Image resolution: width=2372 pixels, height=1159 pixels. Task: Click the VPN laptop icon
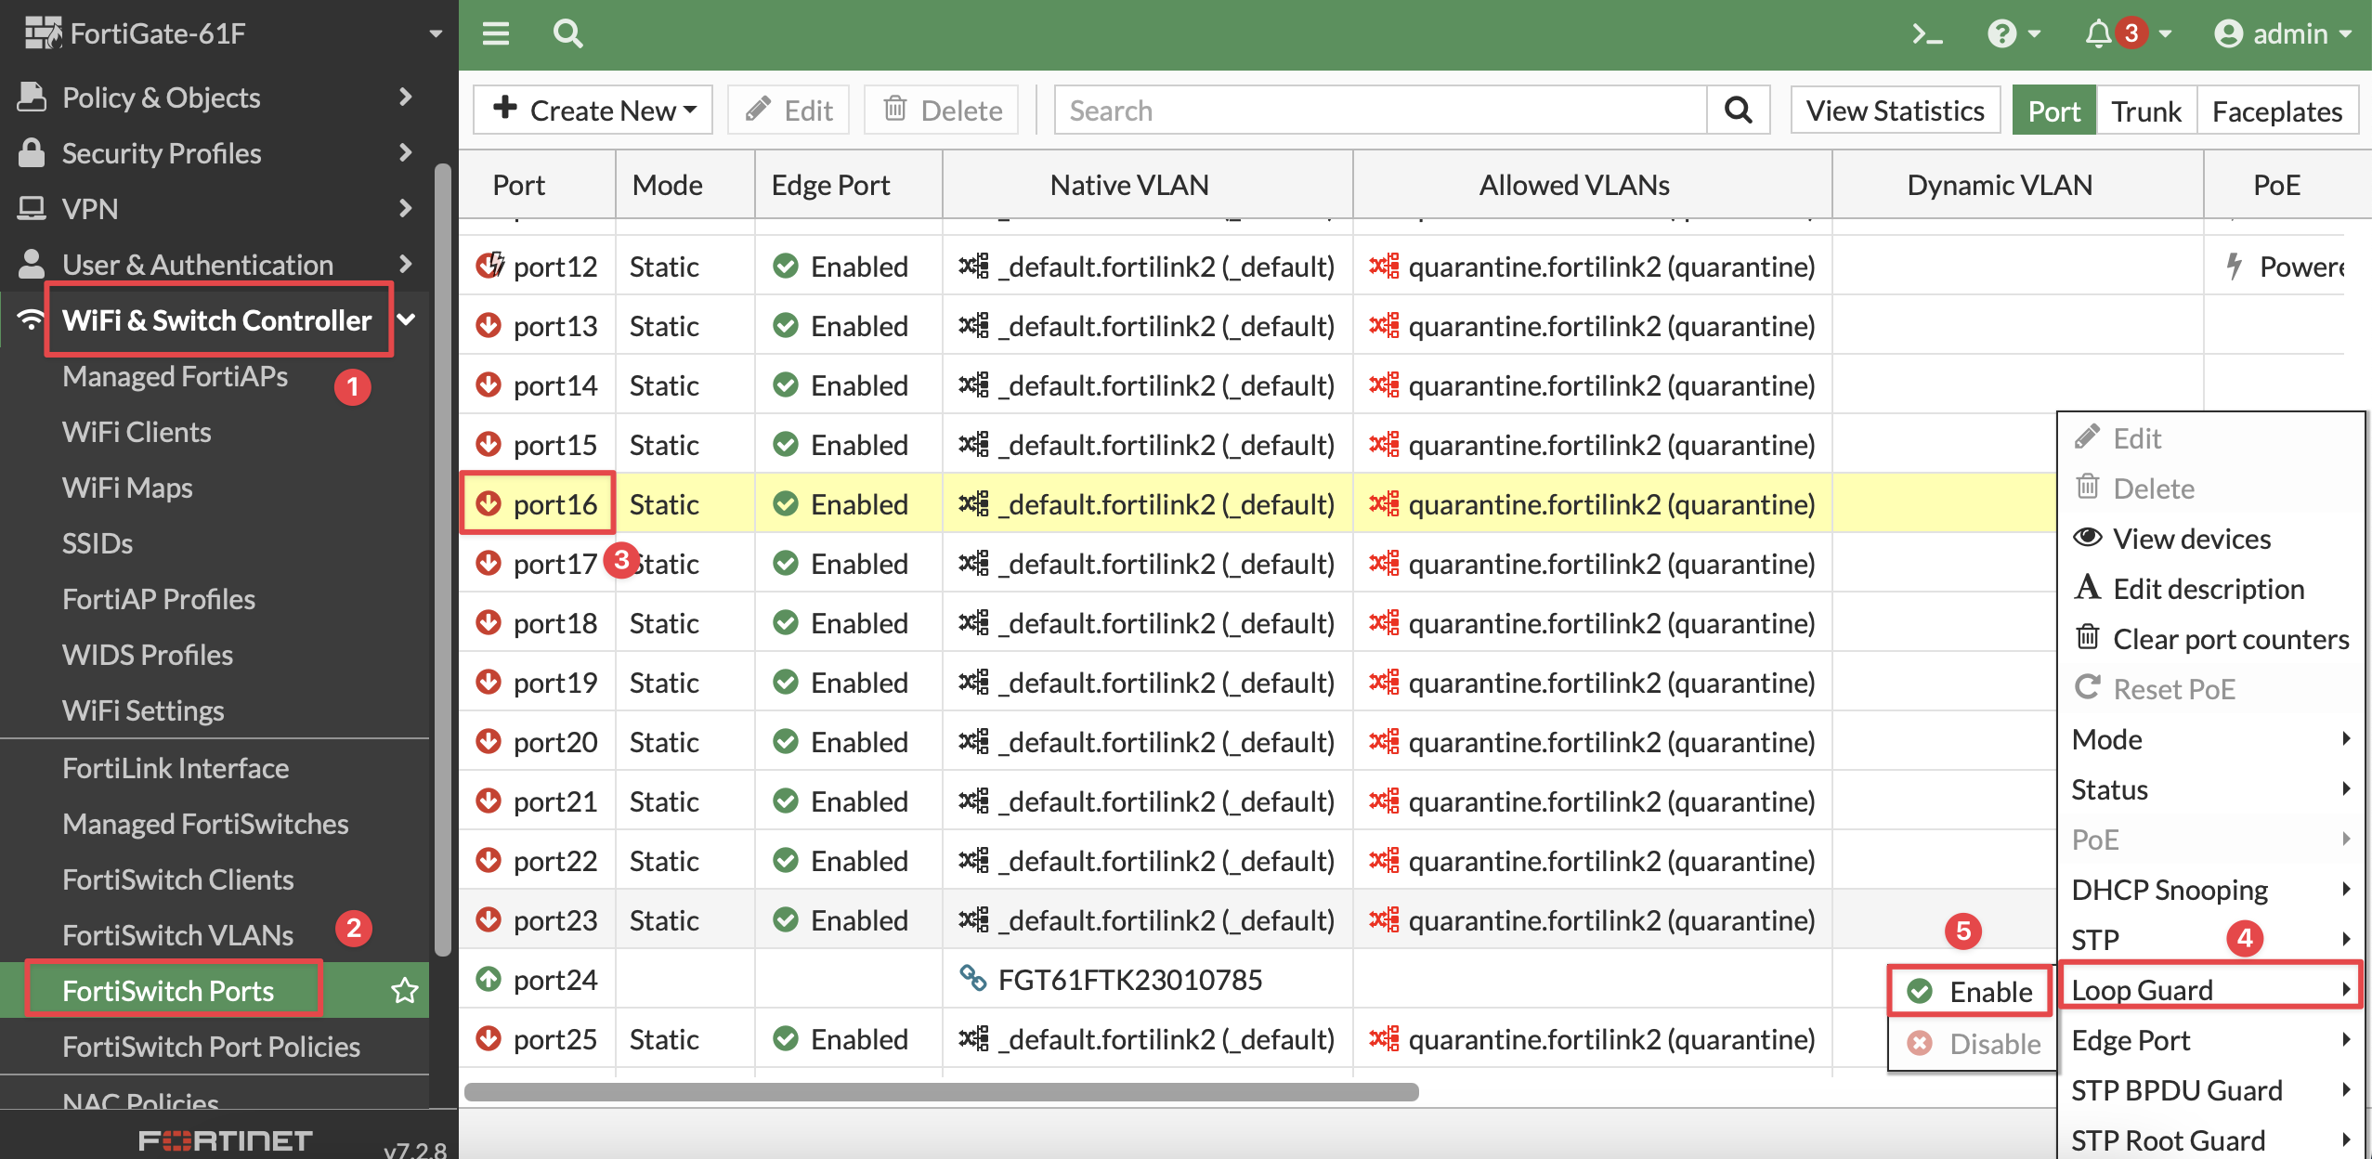coord(32,208)
